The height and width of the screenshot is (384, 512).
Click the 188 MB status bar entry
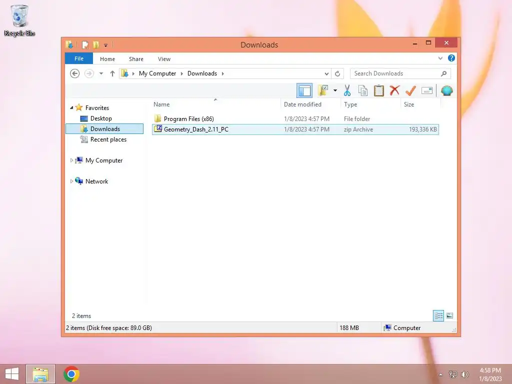click(x=349, y=328)
